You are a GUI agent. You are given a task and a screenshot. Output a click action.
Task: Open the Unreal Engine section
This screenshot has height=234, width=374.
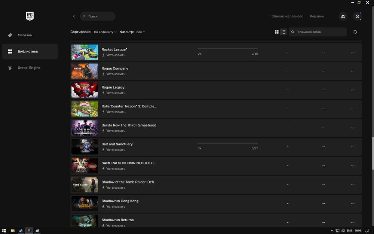click(x=30, y=67)
